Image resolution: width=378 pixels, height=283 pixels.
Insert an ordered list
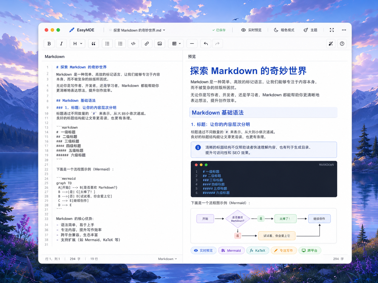pos(120,44)
